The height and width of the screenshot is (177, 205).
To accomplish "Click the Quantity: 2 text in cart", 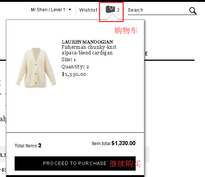I will coord(75,67).
